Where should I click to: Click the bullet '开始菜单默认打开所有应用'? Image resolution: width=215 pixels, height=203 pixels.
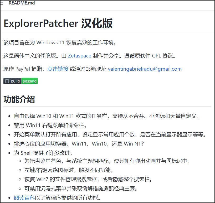coord(45,134)
